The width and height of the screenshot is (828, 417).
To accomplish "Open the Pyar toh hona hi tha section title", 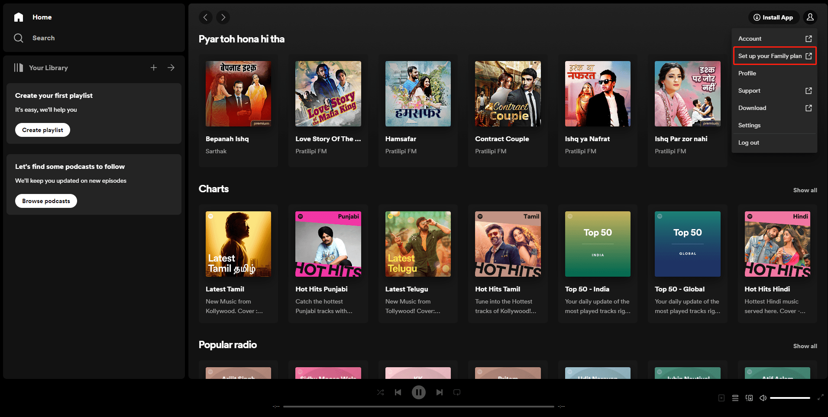I will 242,39.
